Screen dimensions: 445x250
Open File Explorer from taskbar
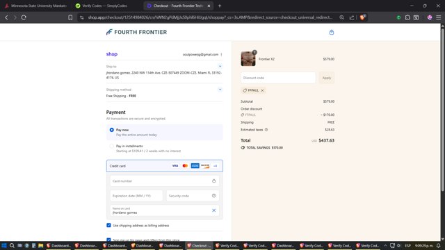point(40,245)
